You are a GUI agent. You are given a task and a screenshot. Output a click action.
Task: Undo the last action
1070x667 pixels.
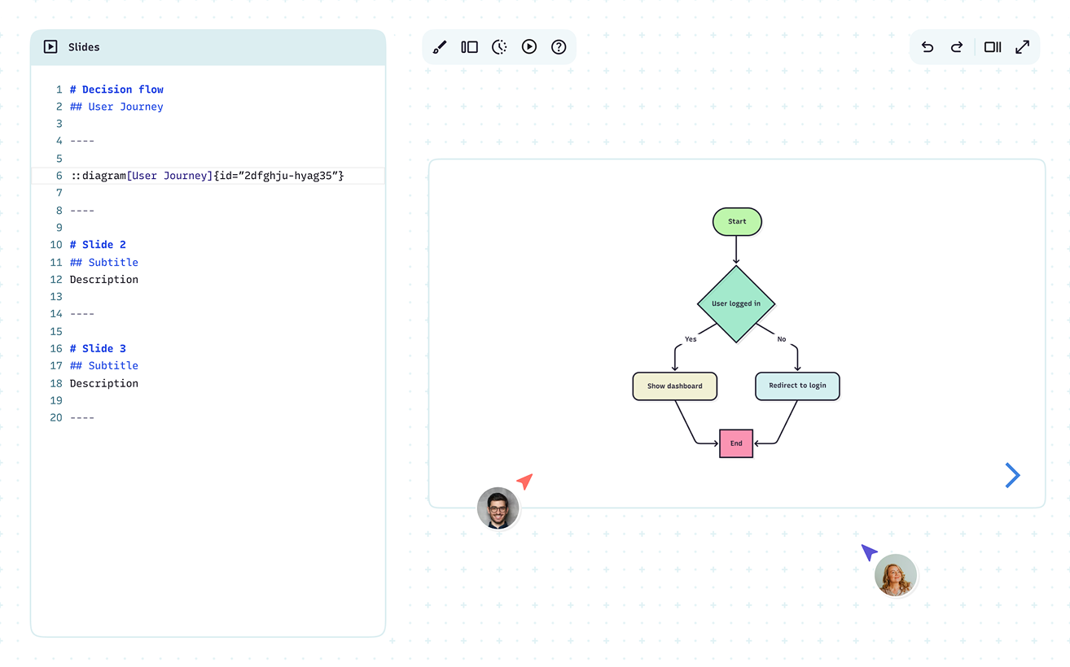pyautogui.click(x=927, y=47)
